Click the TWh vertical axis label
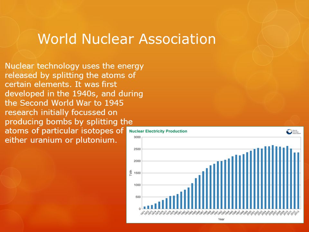Image resolution: width=309 pixels, height=232 pixels. click(130, 173)
